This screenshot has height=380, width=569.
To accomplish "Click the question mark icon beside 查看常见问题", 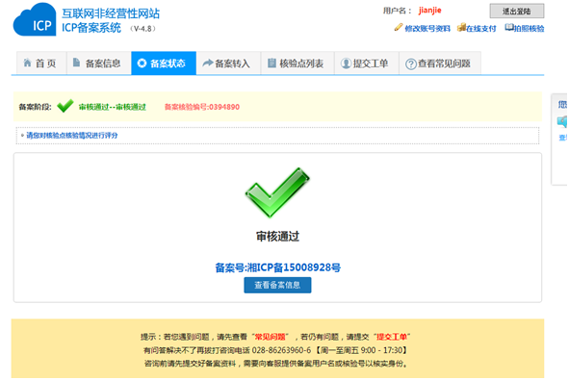I will click(x=411, y=64).
